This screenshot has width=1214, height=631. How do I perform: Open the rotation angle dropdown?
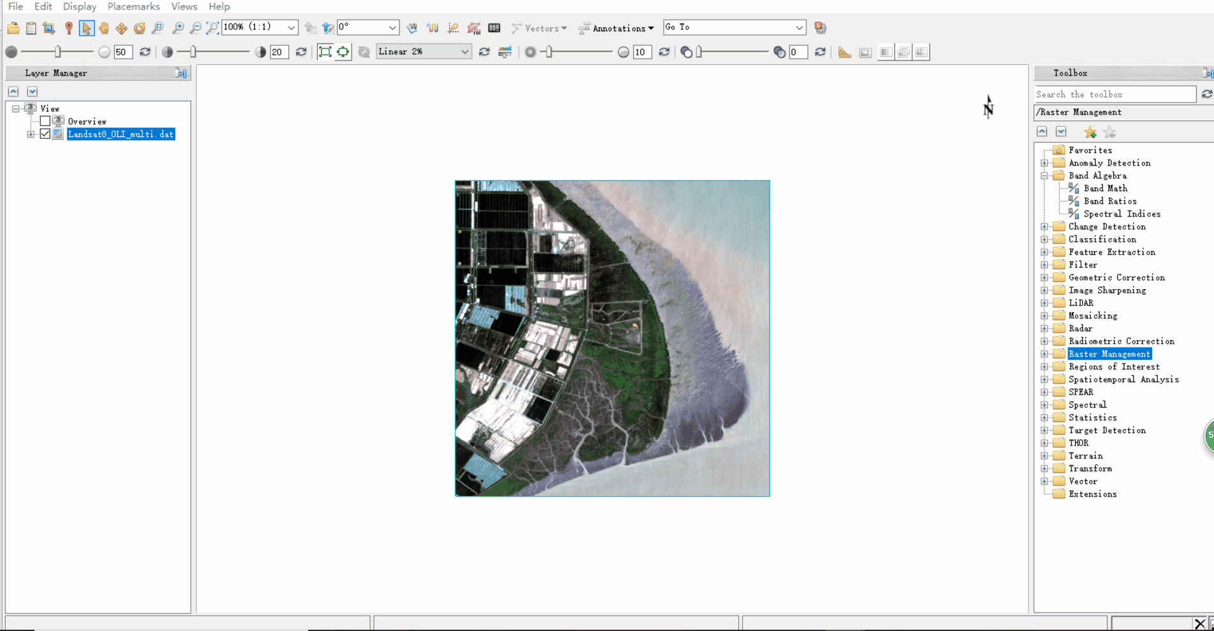[392, 27]
